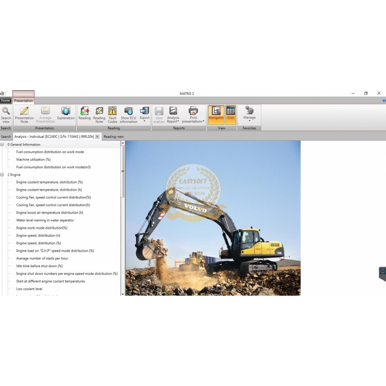Toggle the Grid view
The image size is (386, 386).
[230, 115]
